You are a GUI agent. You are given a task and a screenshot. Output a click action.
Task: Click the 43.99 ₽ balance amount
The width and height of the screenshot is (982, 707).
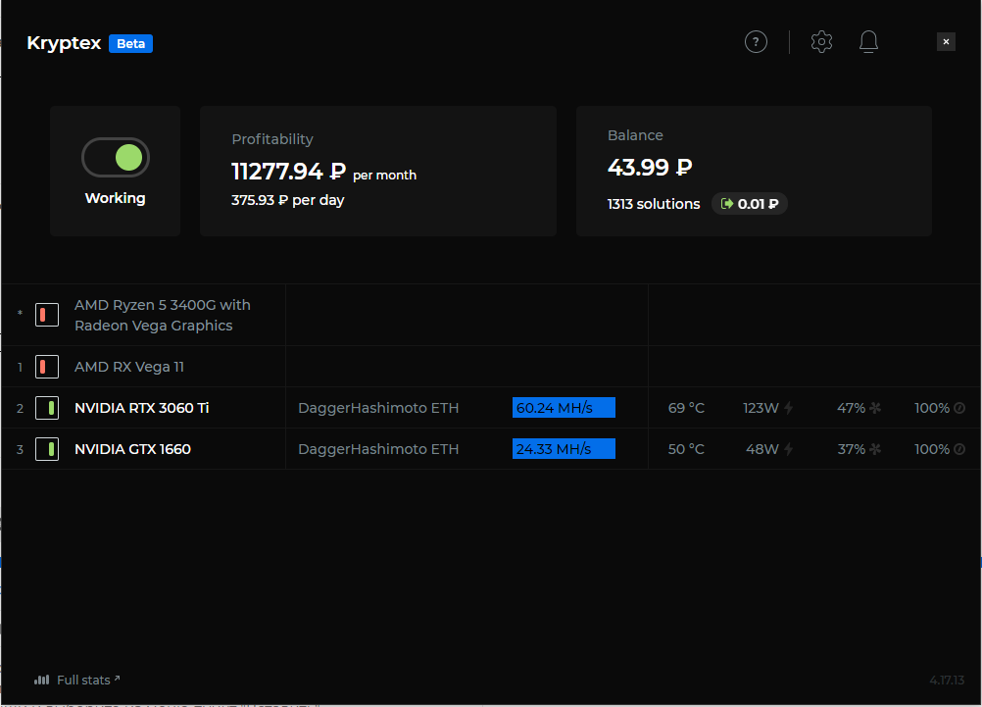pyautogui.click(x=650, y=168)
